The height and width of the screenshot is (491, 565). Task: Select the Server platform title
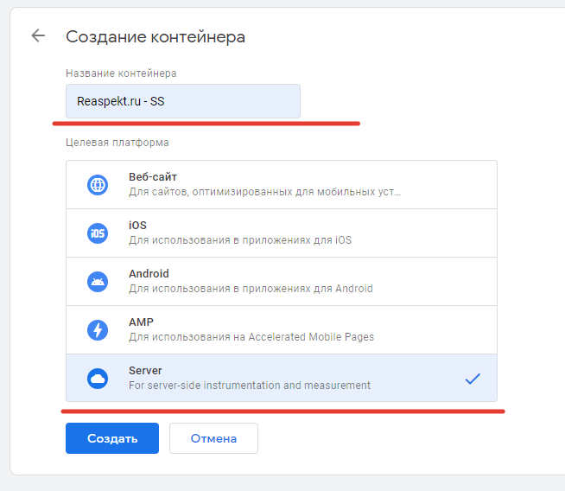pyautogui.click(x=145, y=371)
